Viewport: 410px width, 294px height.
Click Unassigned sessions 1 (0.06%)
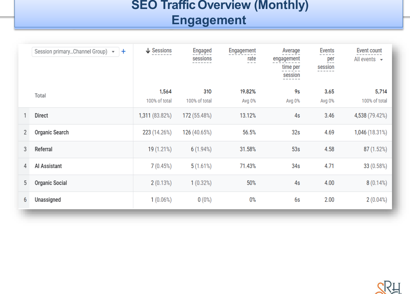click(x=161, y=200)
